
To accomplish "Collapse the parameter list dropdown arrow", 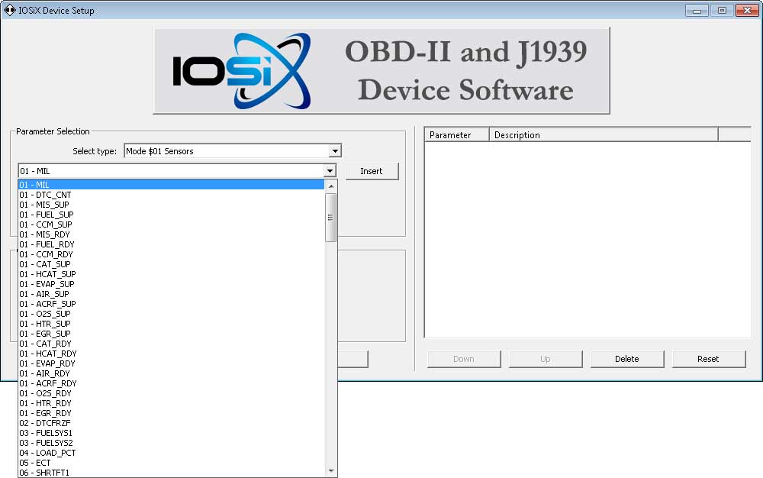I will (x=330, y=171).
